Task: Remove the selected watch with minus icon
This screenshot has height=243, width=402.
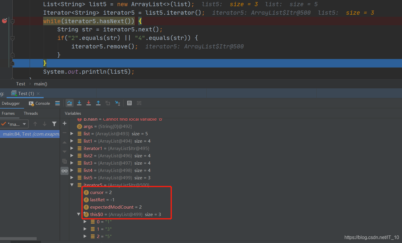Action: [65, 133]
